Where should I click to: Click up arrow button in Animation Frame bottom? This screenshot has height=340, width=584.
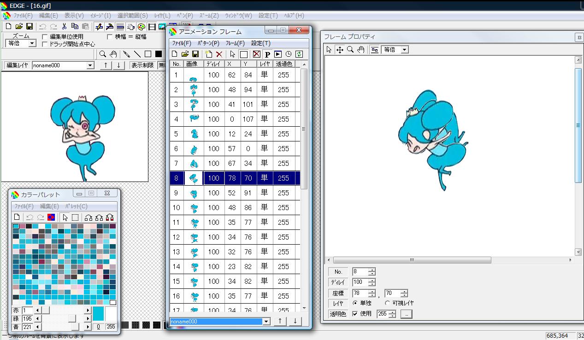(280, 322)
